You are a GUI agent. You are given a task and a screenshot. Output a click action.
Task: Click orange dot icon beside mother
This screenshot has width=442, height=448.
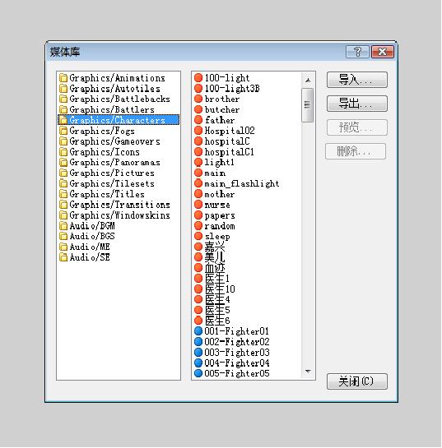point(198,194)
